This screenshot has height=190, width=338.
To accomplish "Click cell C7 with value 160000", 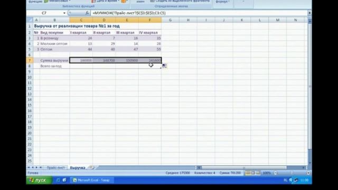I will click(81, 61).
